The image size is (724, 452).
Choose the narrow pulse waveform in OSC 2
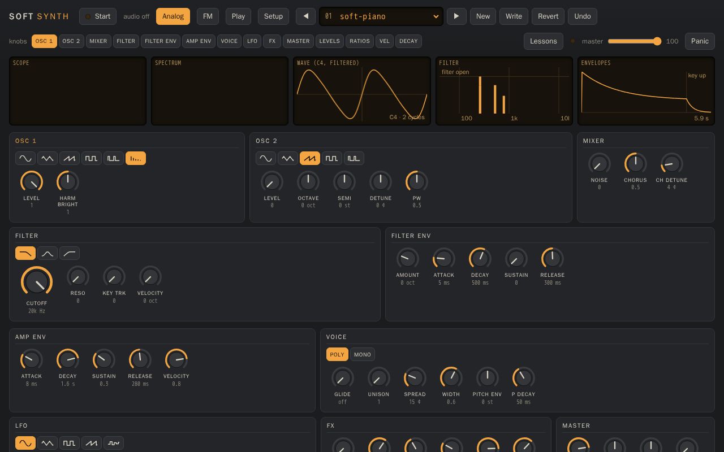[354, 159]
